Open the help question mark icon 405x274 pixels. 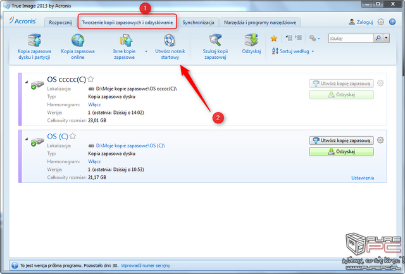392,22
